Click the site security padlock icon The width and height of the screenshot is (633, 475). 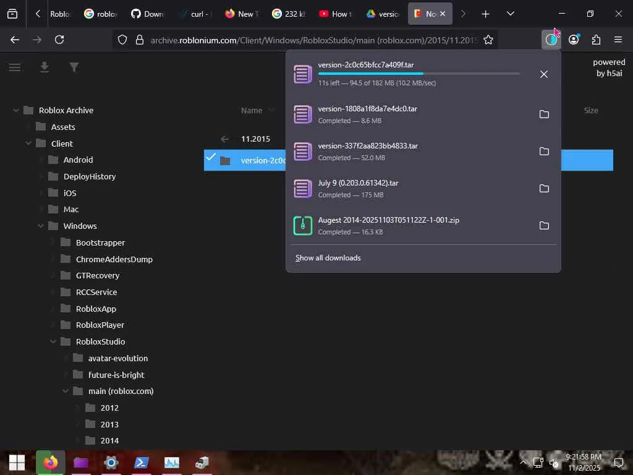coord(140,40)
